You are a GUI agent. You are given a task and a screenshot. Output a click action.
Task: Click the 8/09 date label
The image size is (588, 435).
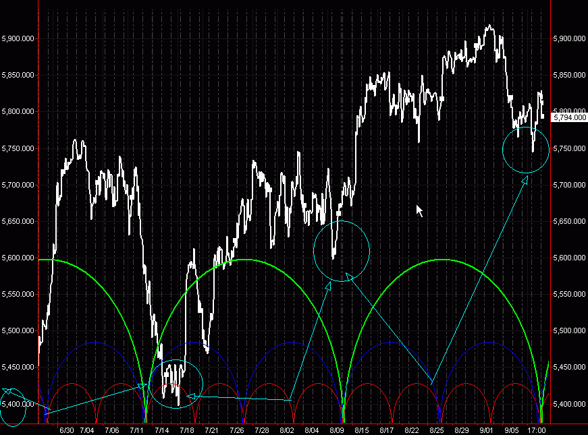click(337, 430)
